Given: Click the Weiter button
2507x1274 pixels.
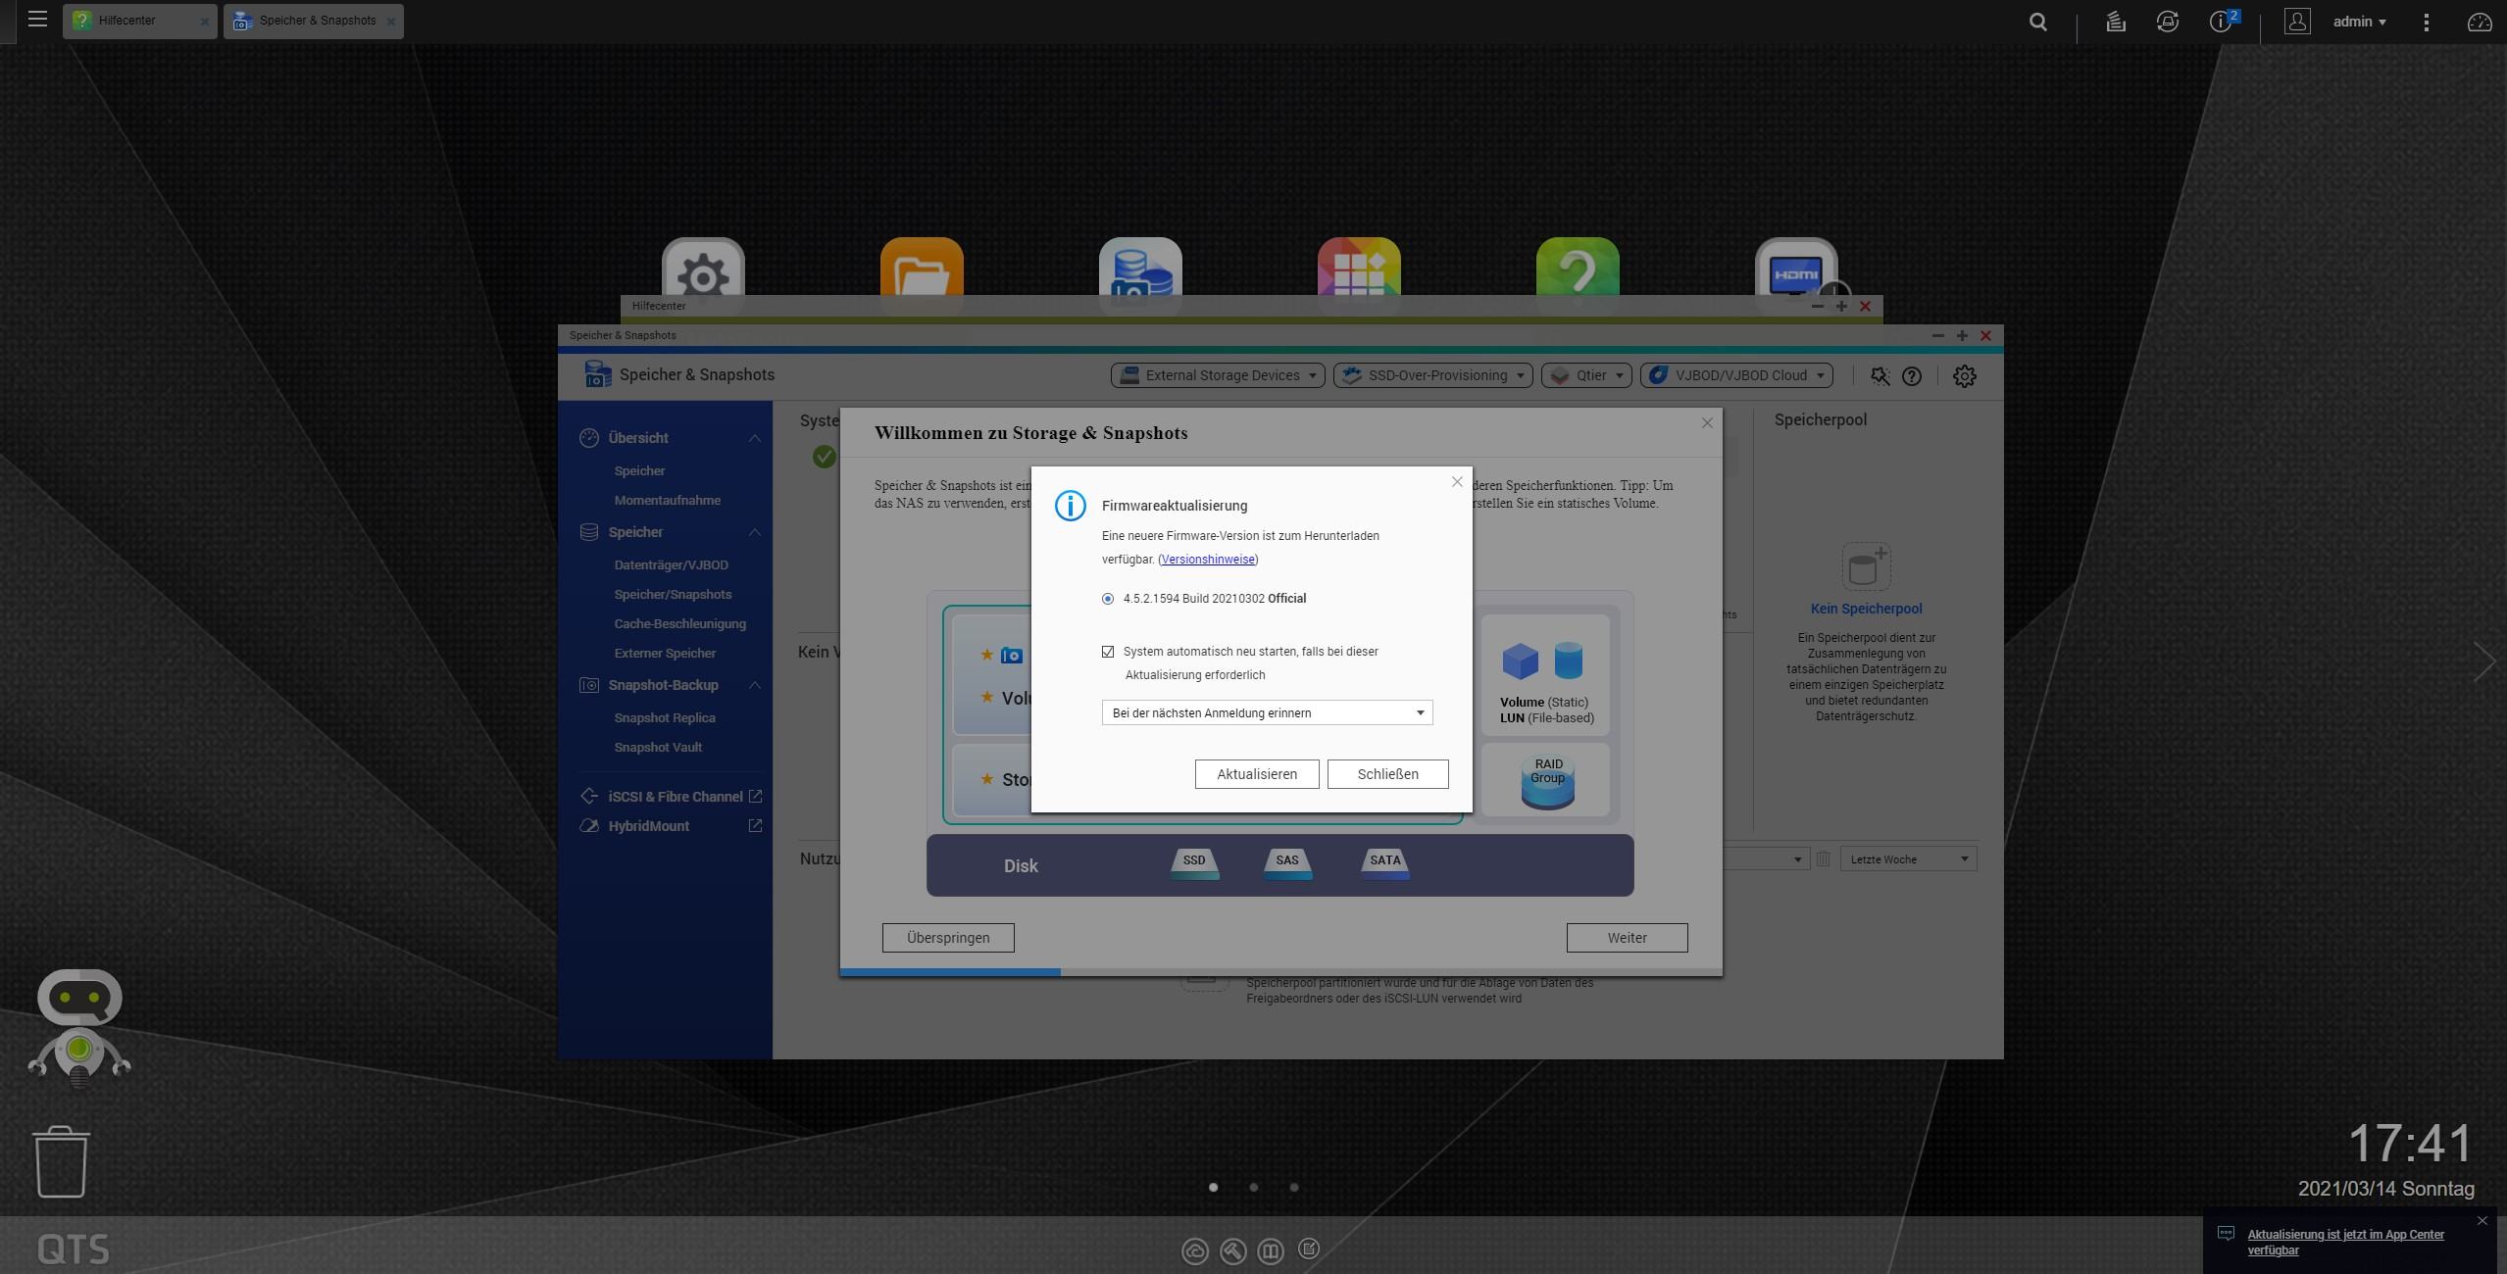Looking at the screenshot, I should (1627, 938).
